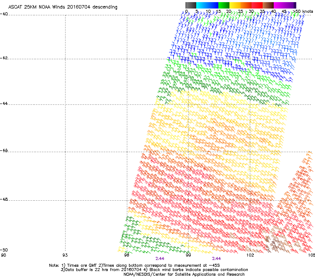Screen dimensions: 315x277
Task: Click the gray 0–5 knot color swatch
Action: click(191, 5)
